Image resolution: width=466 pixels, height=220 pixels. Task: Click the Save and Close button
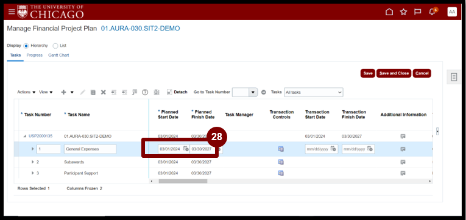394,73
